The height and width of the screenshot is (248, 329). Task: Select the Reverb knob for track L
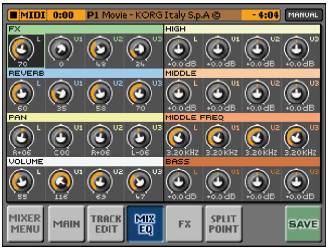tap(22, 93)
